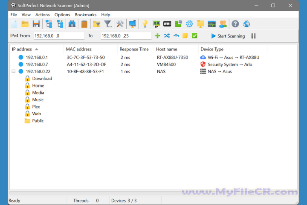Open the Bookmarks menu
Viewport: 307px width, 205px height.
(86, 15)
